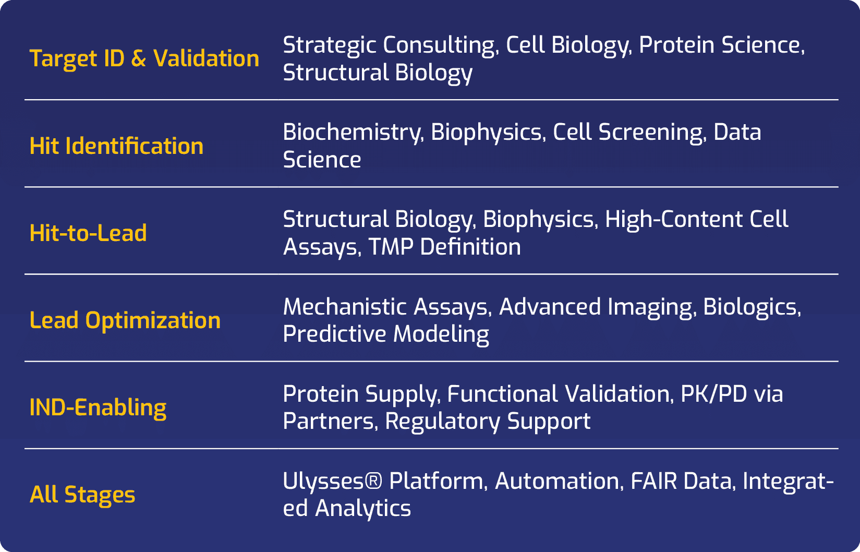Select the Lead Optimization row title

[x=125, y=320]
